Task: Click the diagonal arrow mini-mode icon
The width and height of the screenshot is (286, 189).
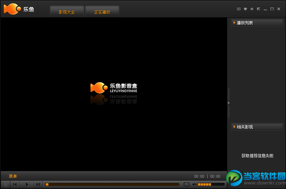Action: [x=258, y=9]
